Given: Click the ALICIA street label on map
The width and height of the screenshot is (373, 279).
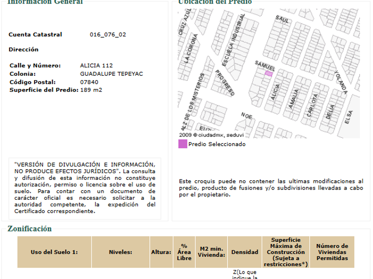Looking at the screenshot, I should [x=275, y=92].
